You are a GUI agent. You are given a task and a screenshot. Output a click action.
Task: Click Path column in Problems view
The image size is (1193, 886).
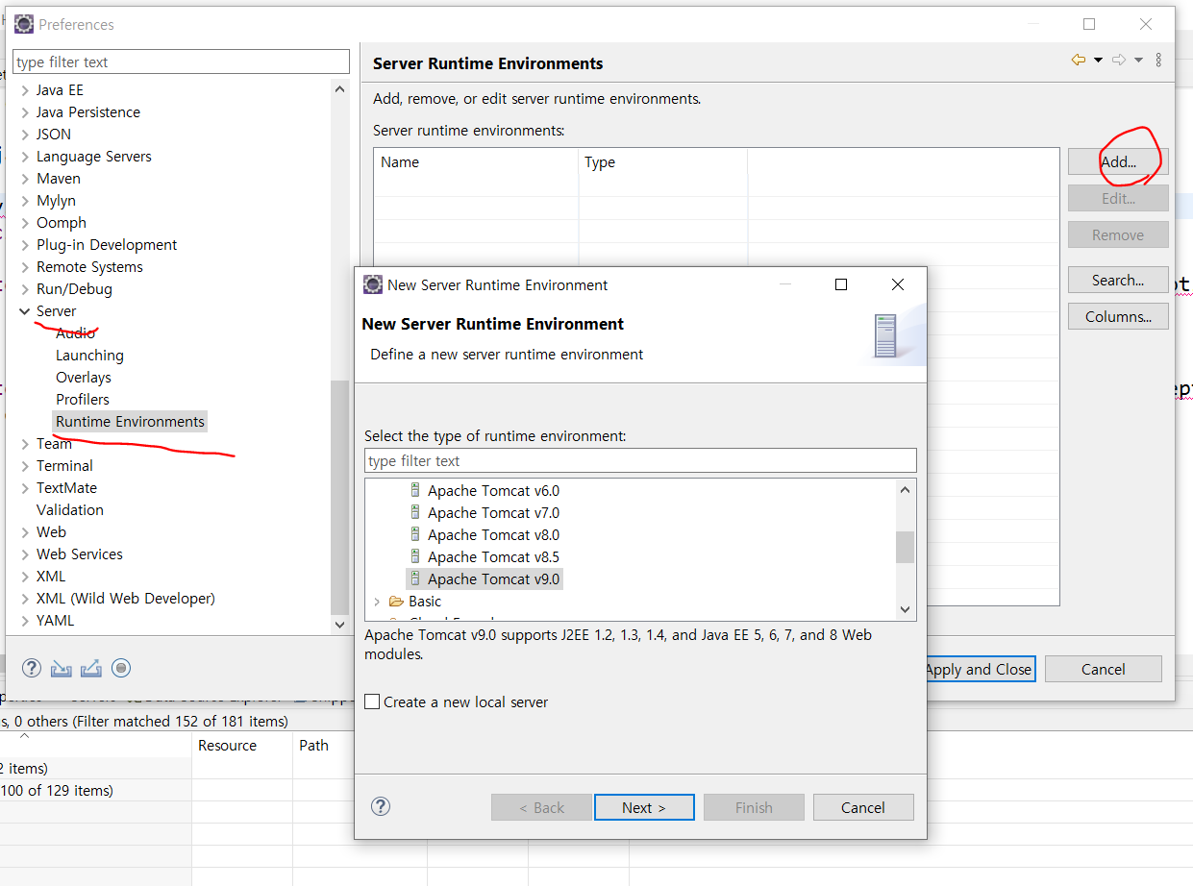coord(324,745)
